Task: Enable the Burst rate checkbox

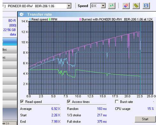Action: (117, 102)
